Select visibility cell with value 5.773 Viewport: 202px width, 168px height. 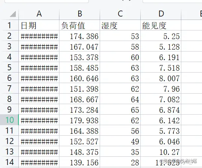pos(161,130)
